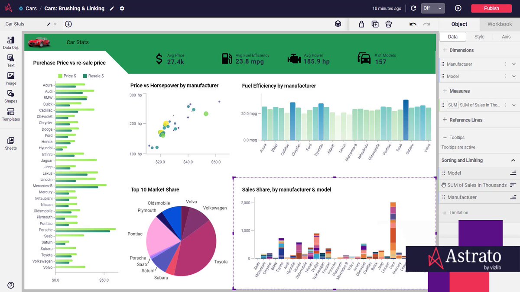Select the Text tool in sidebar

(x=11, y=61)
